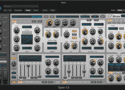Viewport: 125px width, 90px height.
Task: Toggle the glide LOG button
Action: pyautogui.click(x=14, y=58)
